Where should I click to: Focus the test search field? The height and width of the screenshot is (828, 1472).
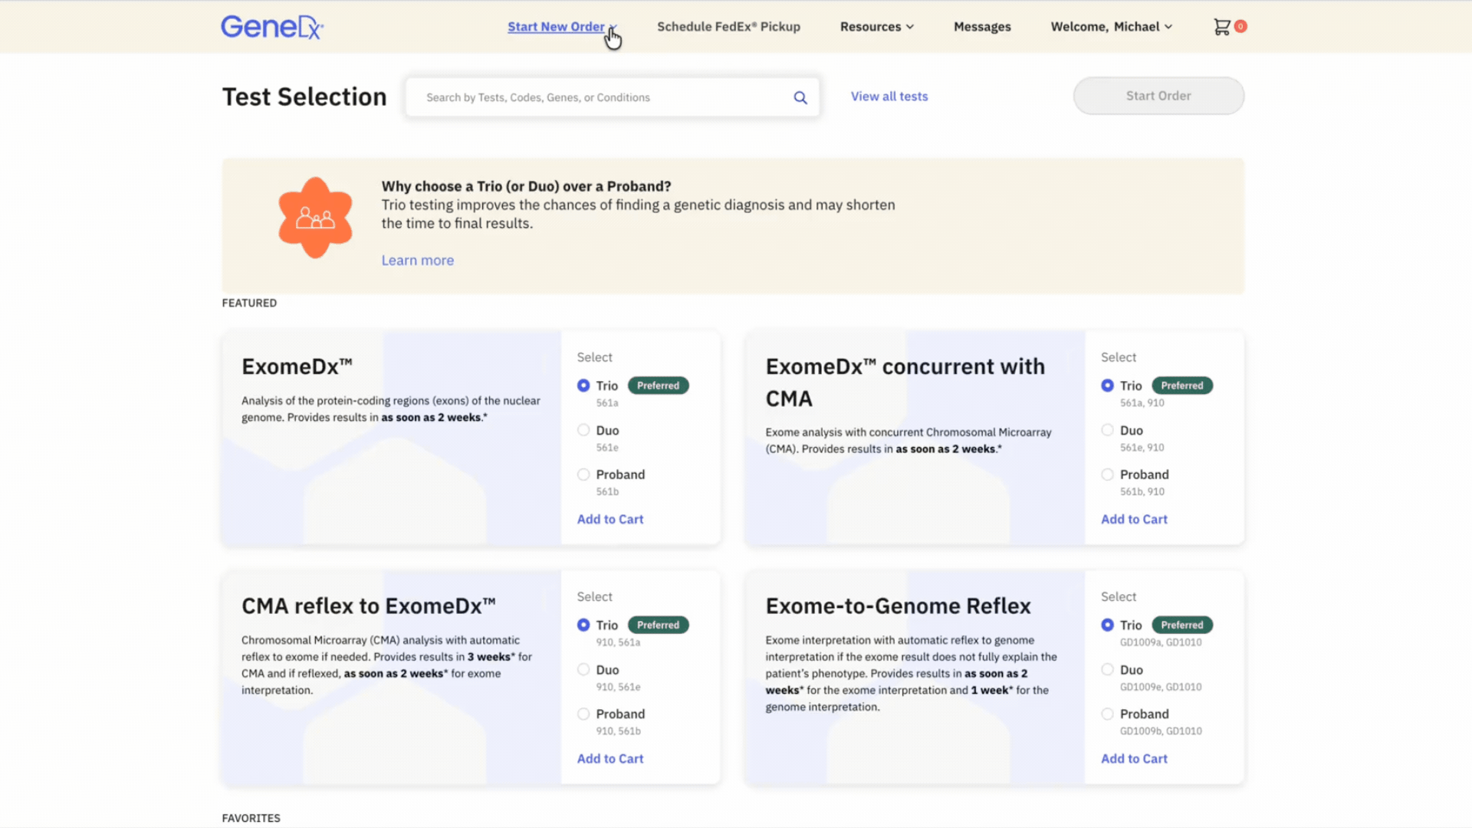click(x=613, y=97)
